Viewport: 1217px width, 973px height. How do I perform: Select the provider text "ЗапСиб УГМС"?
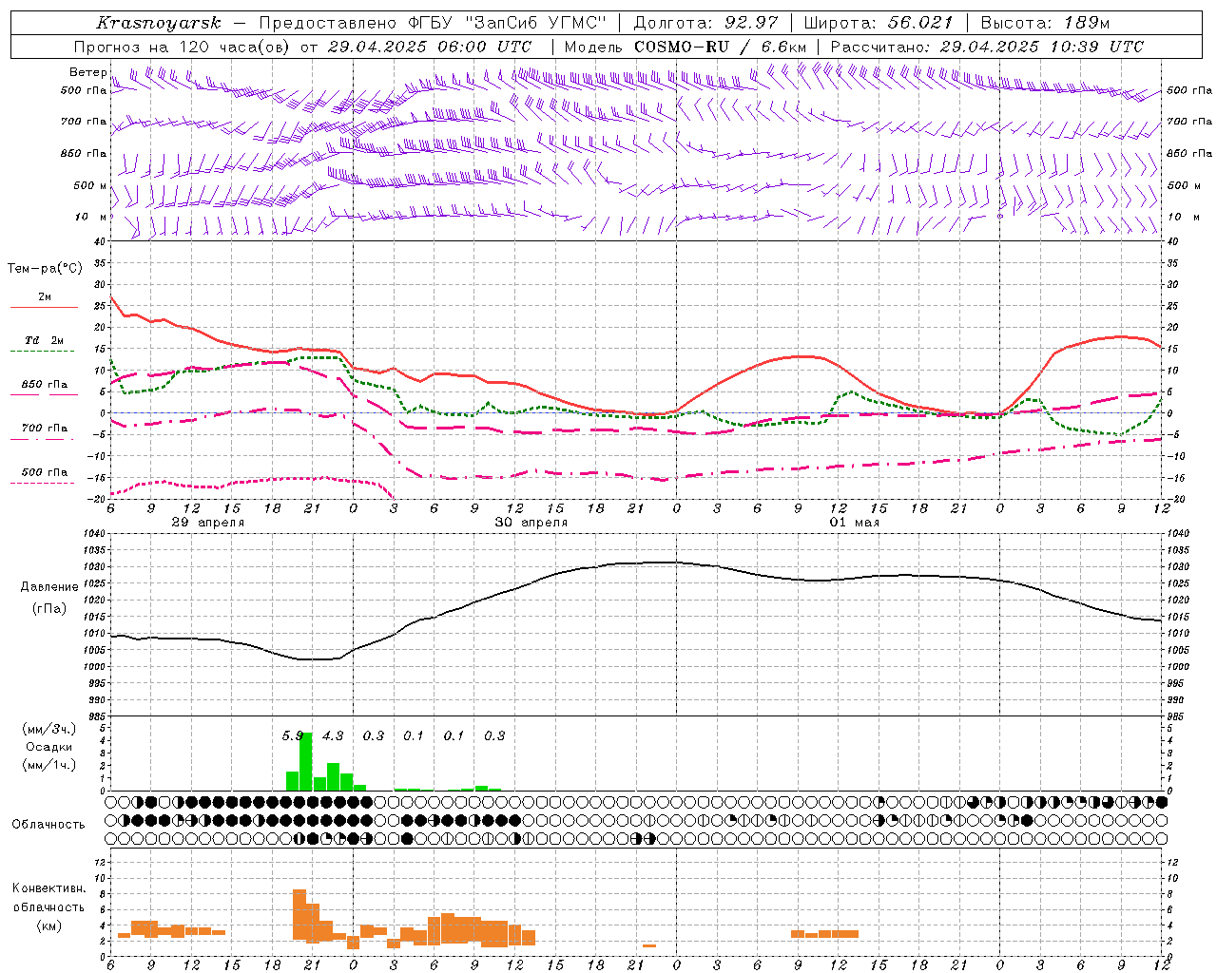pyautogui.click(x=537, y=23)
